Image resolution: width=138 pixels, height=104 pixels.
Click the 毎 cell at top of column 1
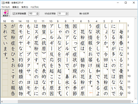[121, 32]
